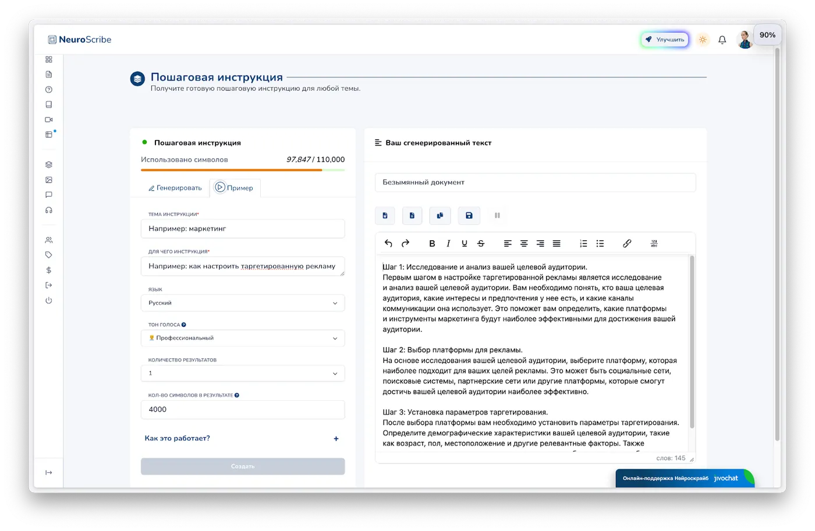
Task: Open the video camera icon in sidebar
Action: pos(49,120)
